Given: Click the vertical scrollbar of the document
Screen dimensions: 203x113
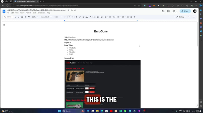Looking at the screenshot, I should coord(198,34).
